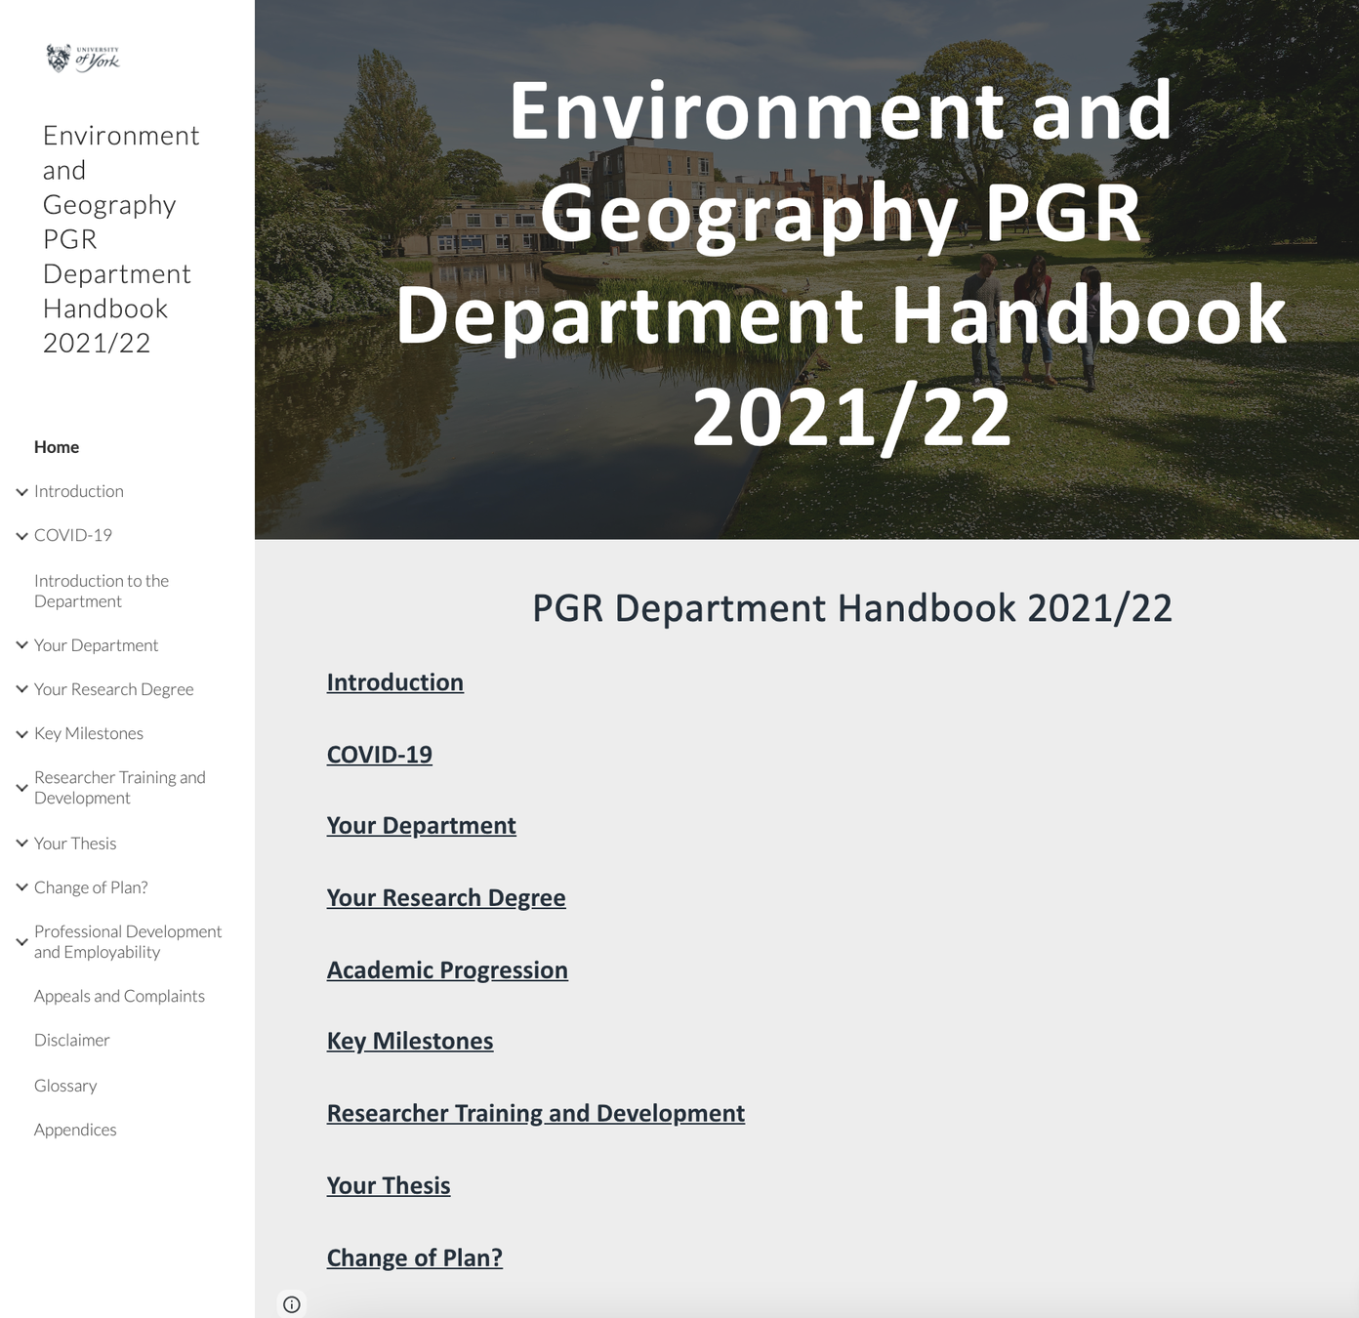Open Disclaimer in the sidebar
The height and width of the screenshot is (1318, 1359).
click(72, 1040)
